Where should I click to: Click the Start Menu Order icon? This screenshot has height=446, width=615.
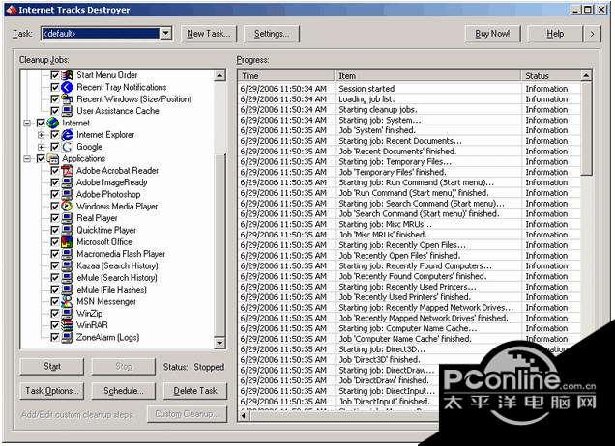click(68, 74)
